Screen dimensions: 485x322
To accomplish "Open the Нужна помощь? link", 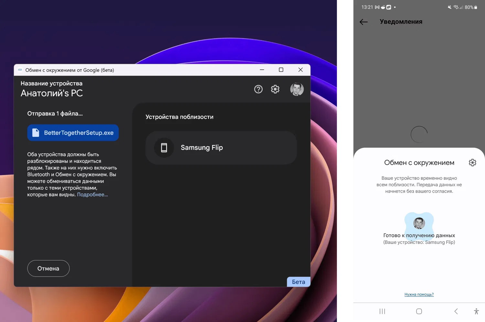I will click(419, 294).
